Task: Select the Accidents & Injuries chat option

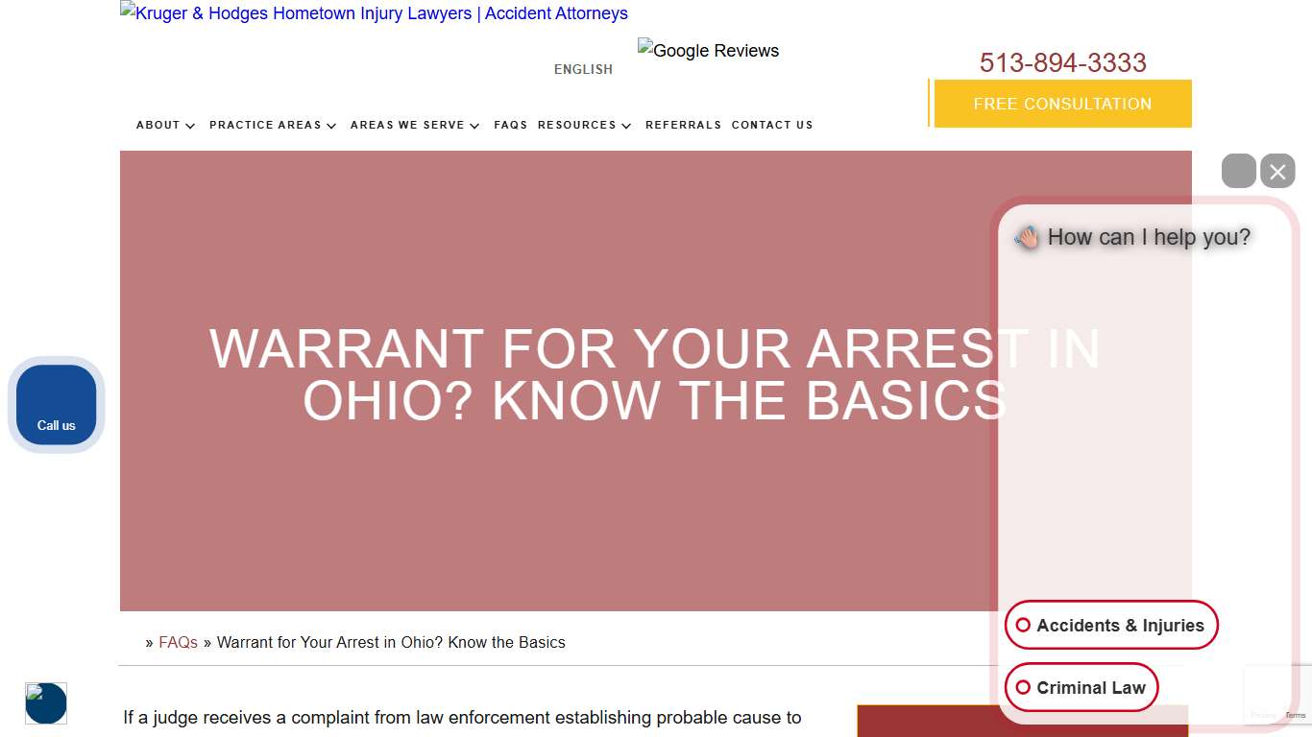Action: 1111,625
